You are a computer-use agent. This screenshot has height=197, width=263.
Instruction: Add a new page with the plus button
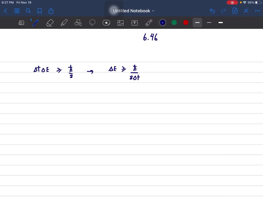pyautogui.click(x=235, y=11)
